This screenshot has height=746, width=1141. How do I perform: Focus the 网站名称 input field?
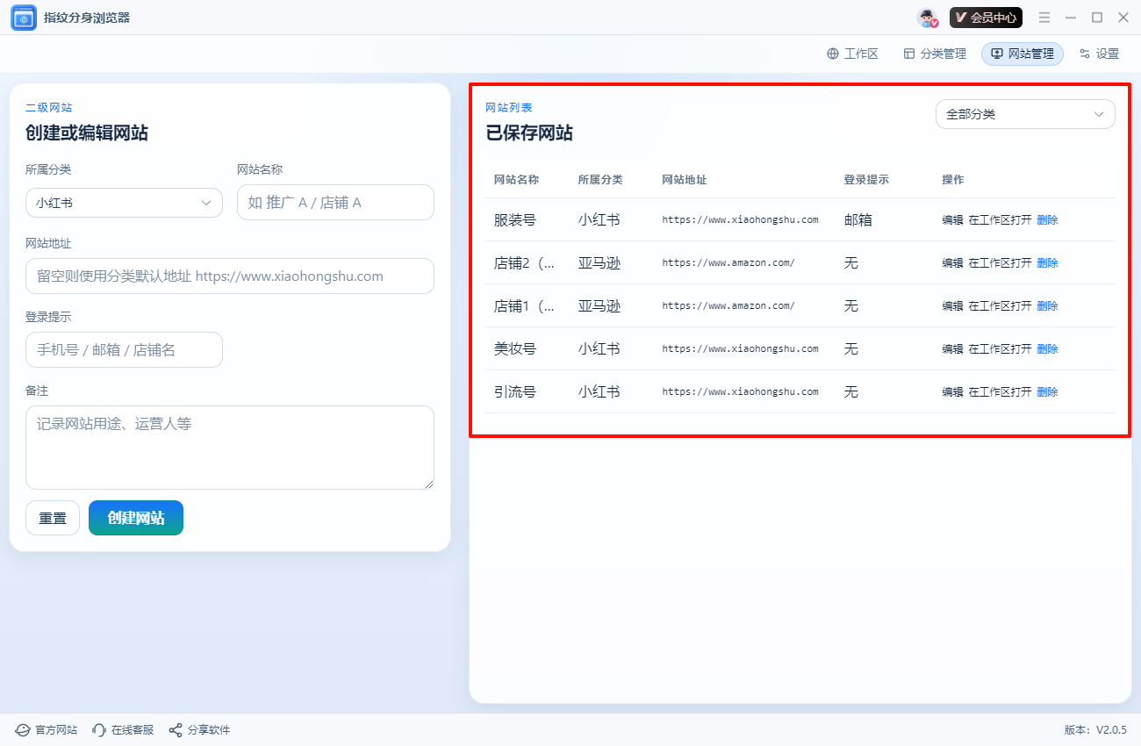click(x=335, y=202)
